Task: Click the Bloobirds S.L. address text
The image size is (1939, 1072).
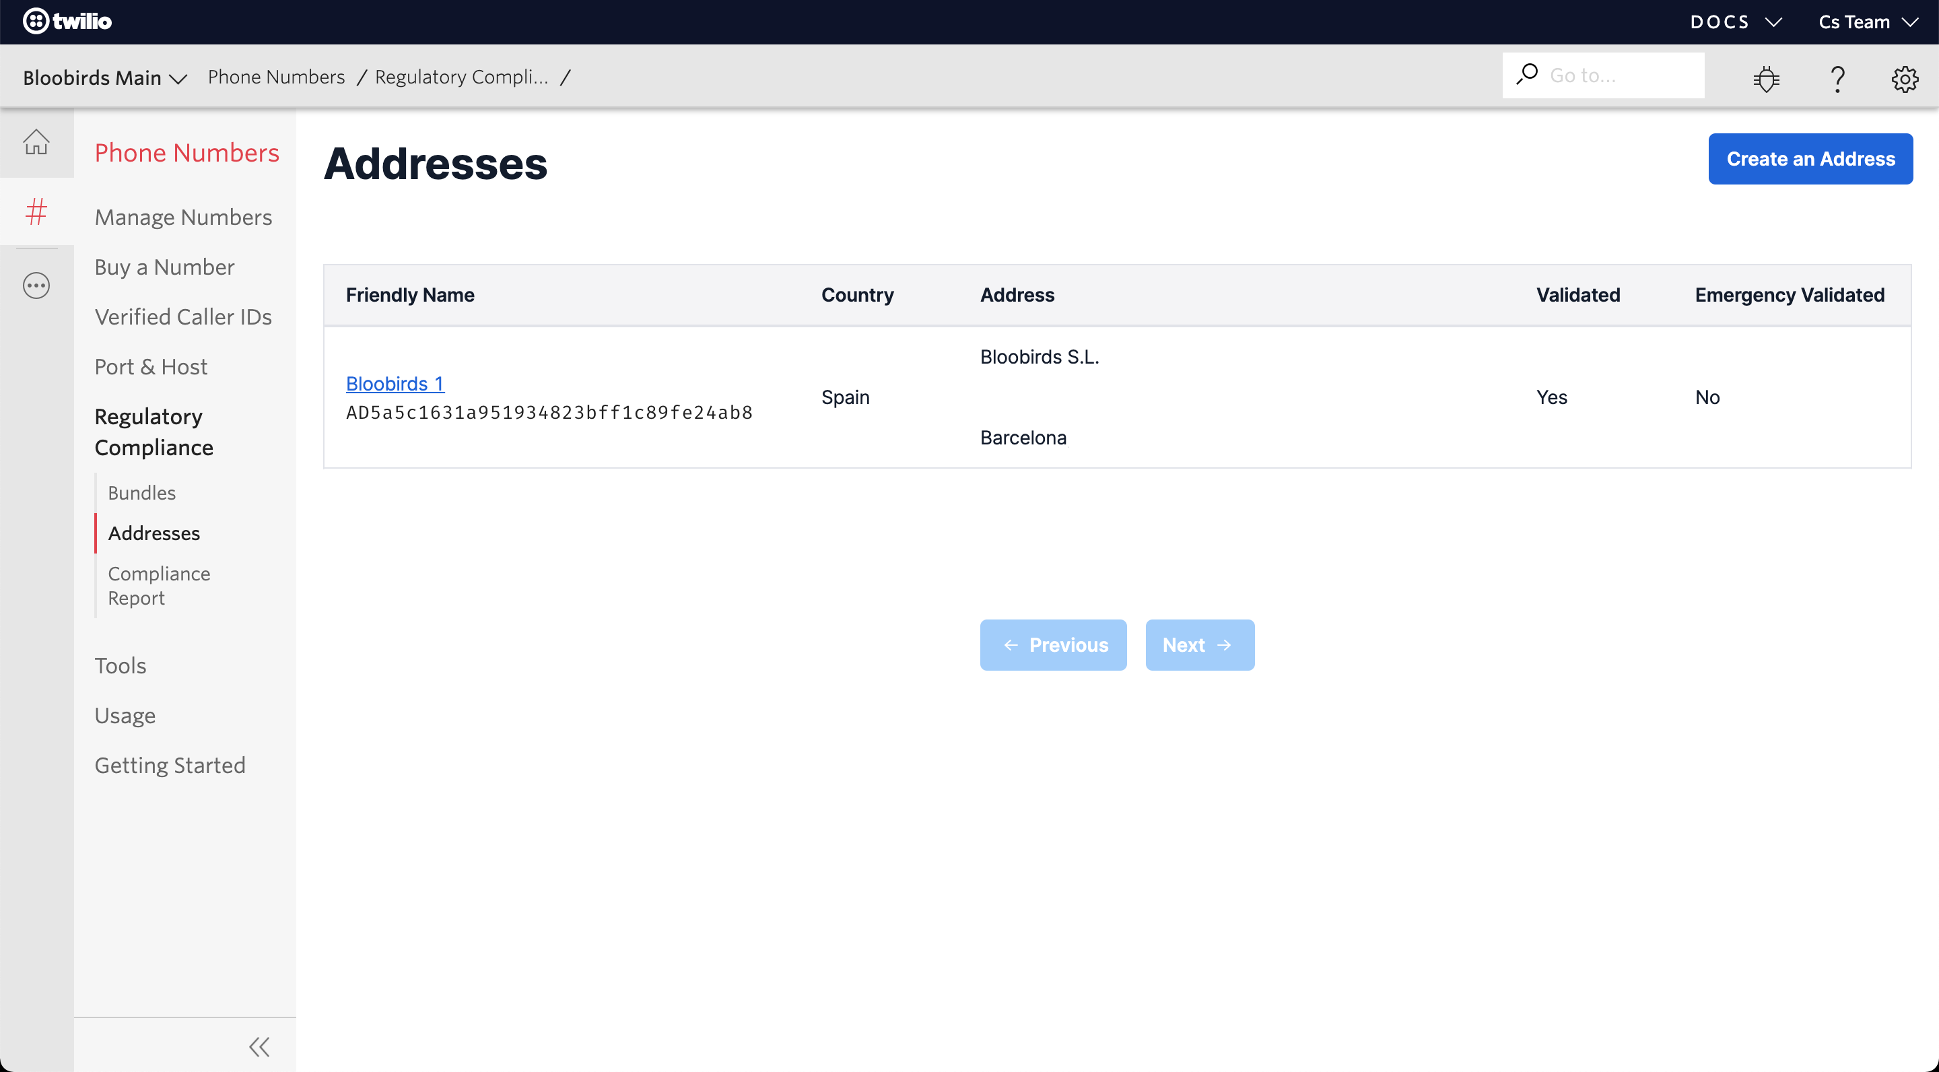Action: point(1040,357)
